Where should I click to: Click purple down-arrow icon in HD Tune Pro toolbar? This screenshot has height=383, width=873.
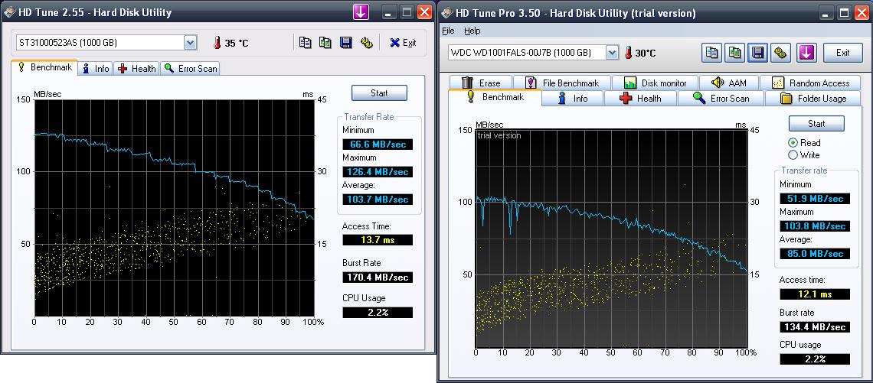(x=806, y=52)
